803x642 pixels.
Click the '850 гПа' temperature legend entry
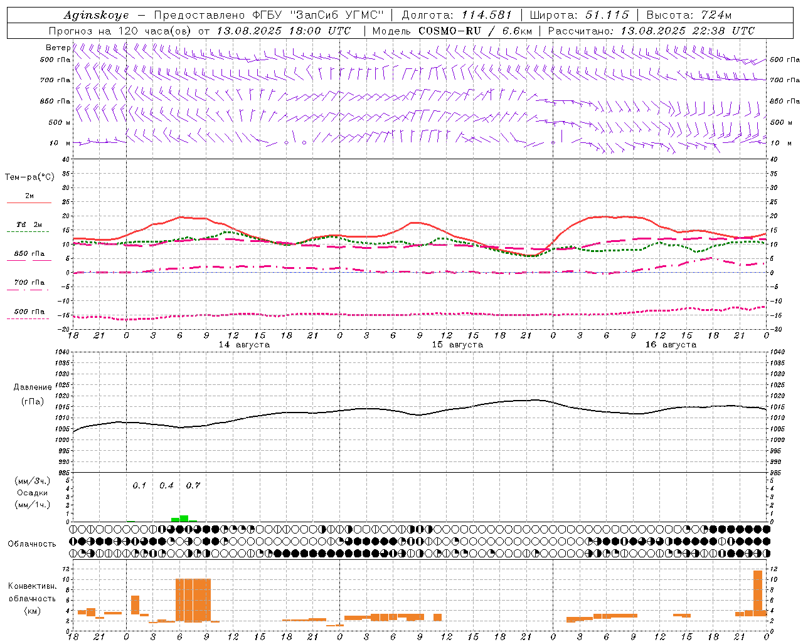pos(29,254)
